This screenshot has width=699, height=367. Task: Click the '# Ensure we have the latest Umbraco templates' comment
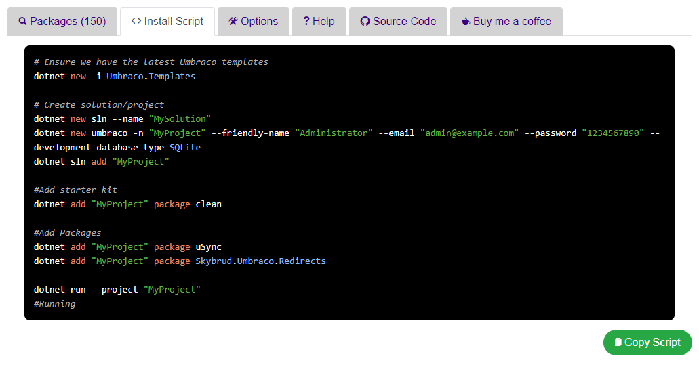point(151,62)
